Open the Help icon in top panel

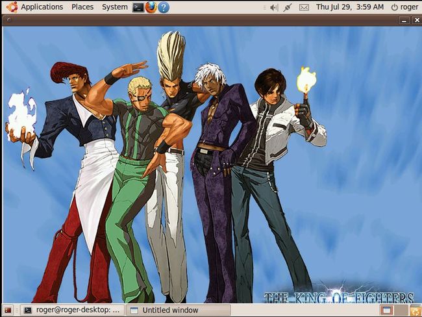pyautogui.click(x=164, y=7)
